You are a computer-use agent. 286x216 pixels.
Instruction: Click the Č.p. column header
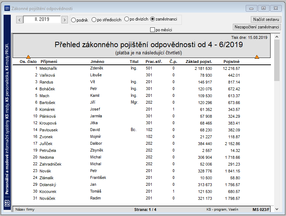173,62
